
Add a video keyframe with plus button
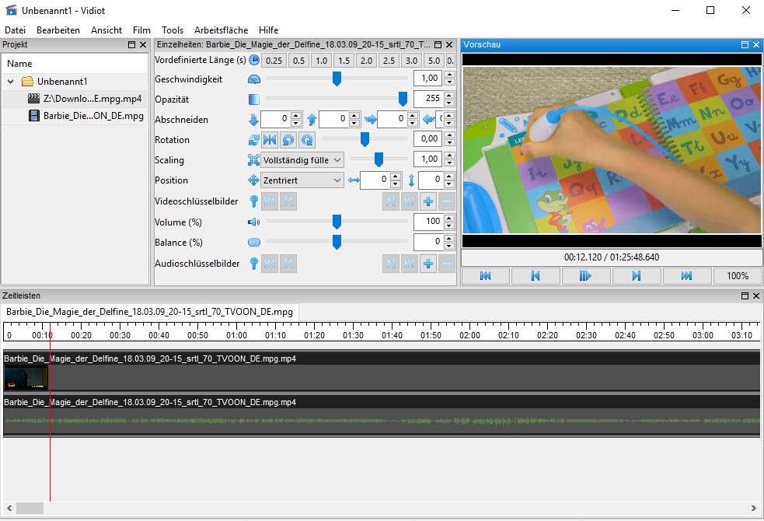click(428, 201)
